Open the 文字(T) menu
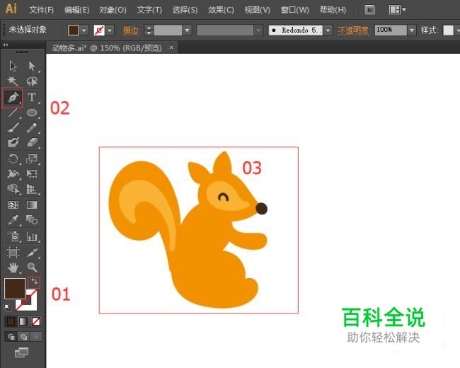Image resolution: width=460 pixels, height=368 pixels. (x=149, y=10)
